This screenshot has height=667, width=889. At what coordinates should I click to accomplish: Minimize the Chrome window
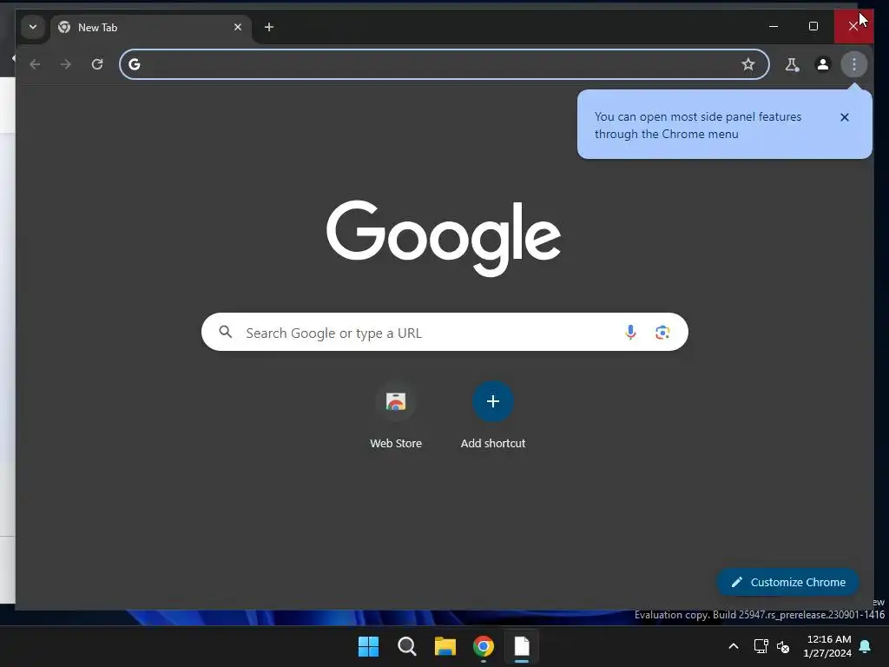774,26
